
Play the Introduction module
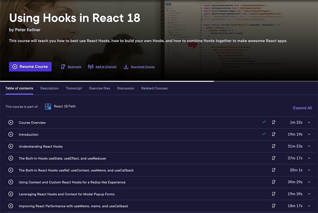pyautogui.click(x=11, y=134)
